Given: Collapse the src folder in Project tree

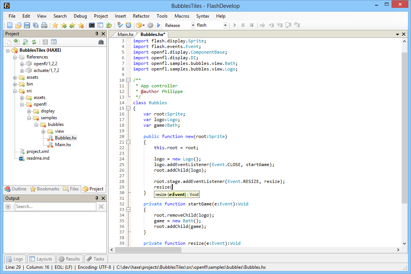Looking at the screenshot, I should (x=15, y=90).
